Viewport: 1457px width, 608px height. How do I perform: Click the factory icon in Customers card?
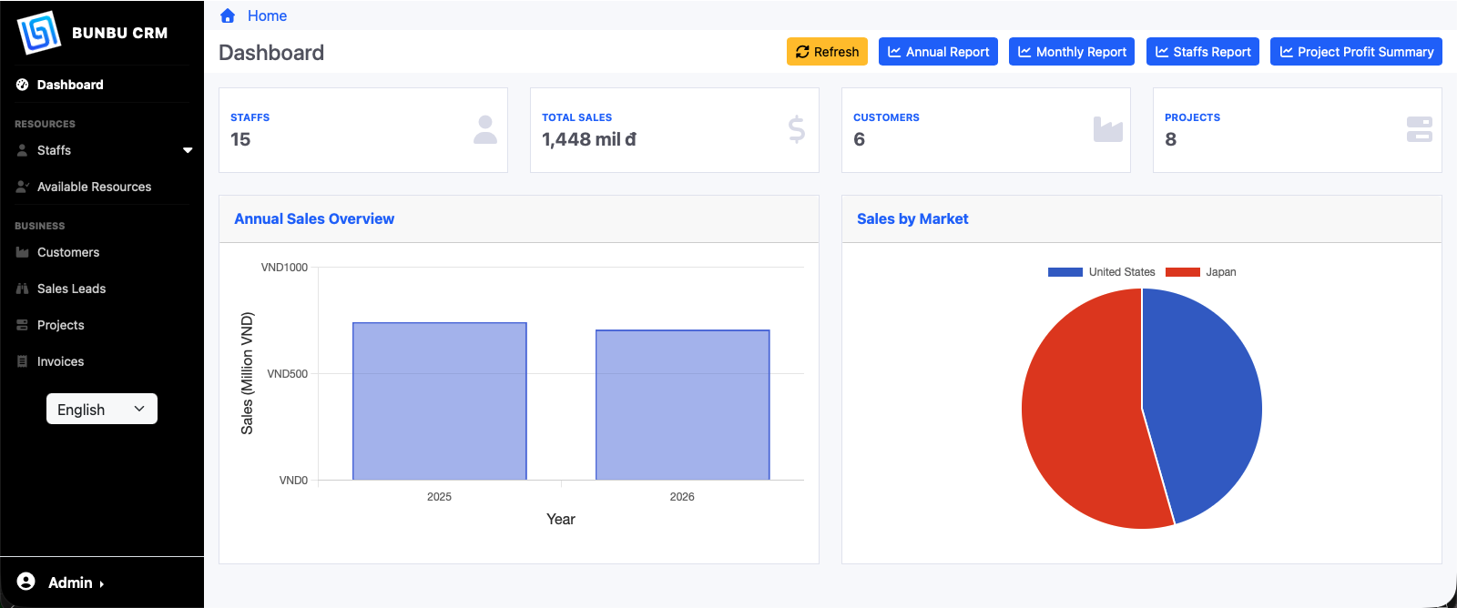pos(1107,130)
